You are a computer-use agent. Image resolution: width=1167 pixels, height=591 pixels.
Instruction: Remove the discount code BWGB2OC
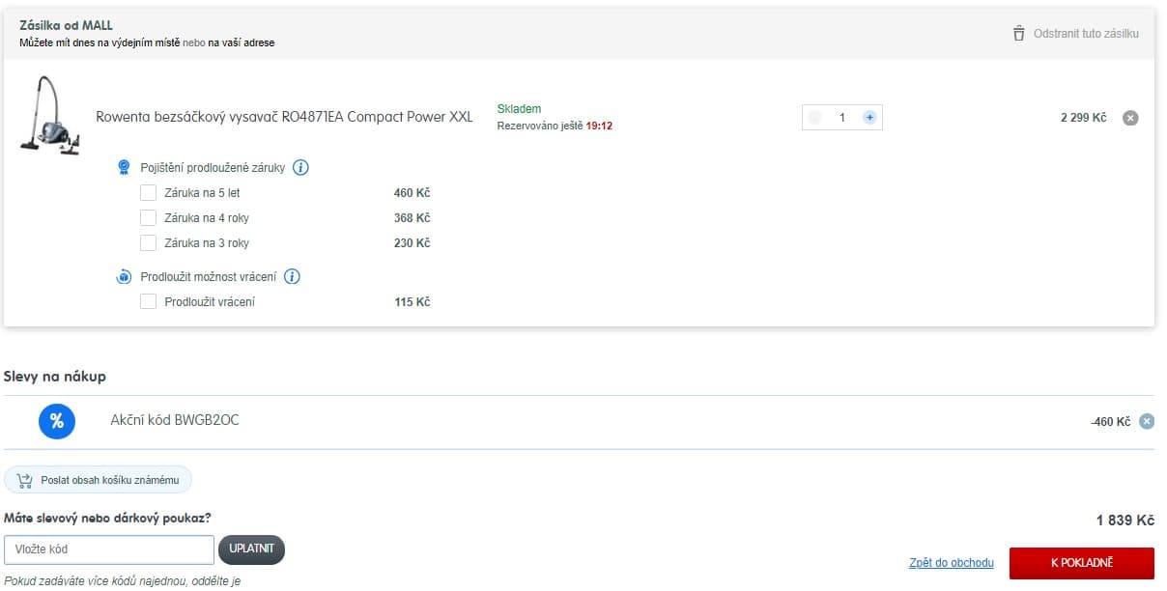click(x=1147, y=421)
